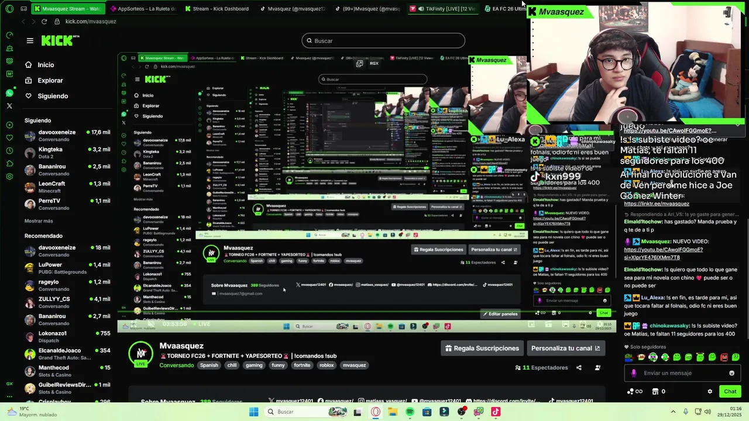This screenshot has height=421, width=749.
Task: Open linktr.ee/mvaasquez link in chat
Action: 656,203
